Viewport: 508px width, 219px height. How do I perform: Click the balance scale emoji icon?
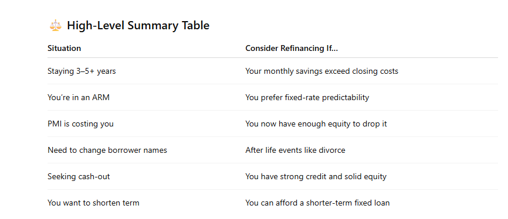pos(55,25)
